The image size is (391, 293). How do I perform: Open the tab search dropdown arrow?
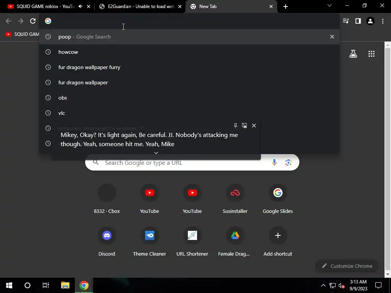coord(330,5)
